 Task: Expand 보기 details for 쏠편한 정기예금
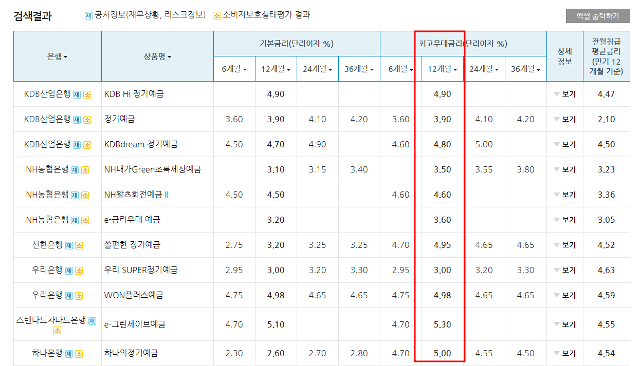[565, 245]
